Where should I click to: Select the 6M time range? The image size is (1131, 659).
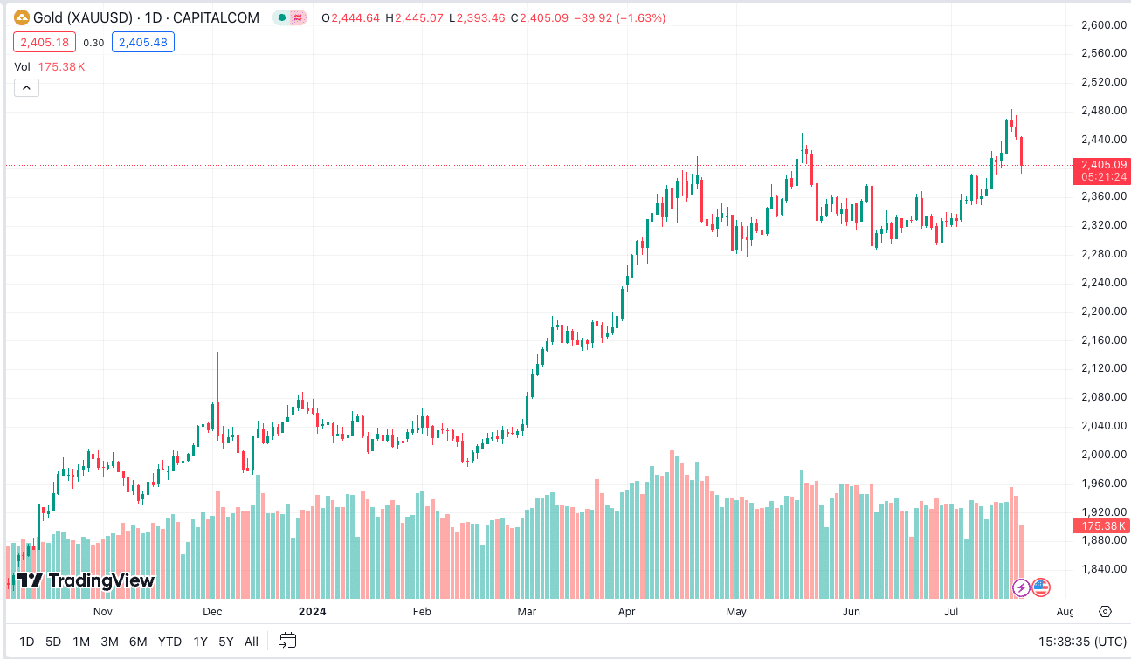coord(138,642)
